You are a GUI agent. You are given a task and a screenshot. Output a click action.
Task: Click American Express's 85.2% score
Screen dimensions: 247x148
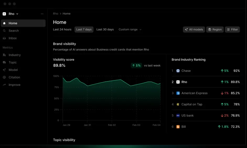235,93
